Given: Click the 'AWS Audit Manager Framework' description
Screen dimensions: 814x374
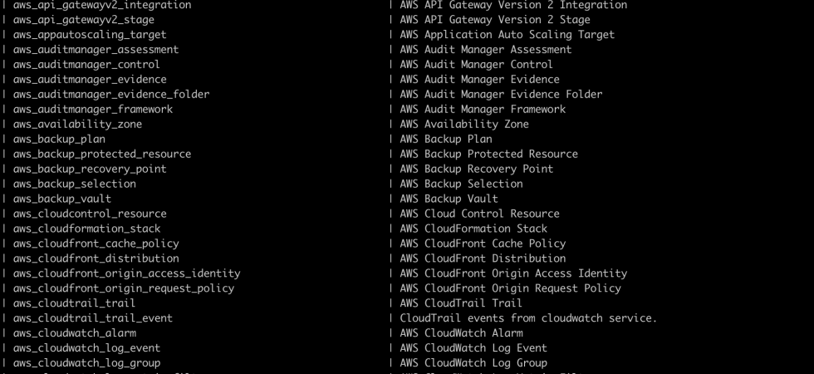Looking at the screenshot, I should [x=483, y=109].
